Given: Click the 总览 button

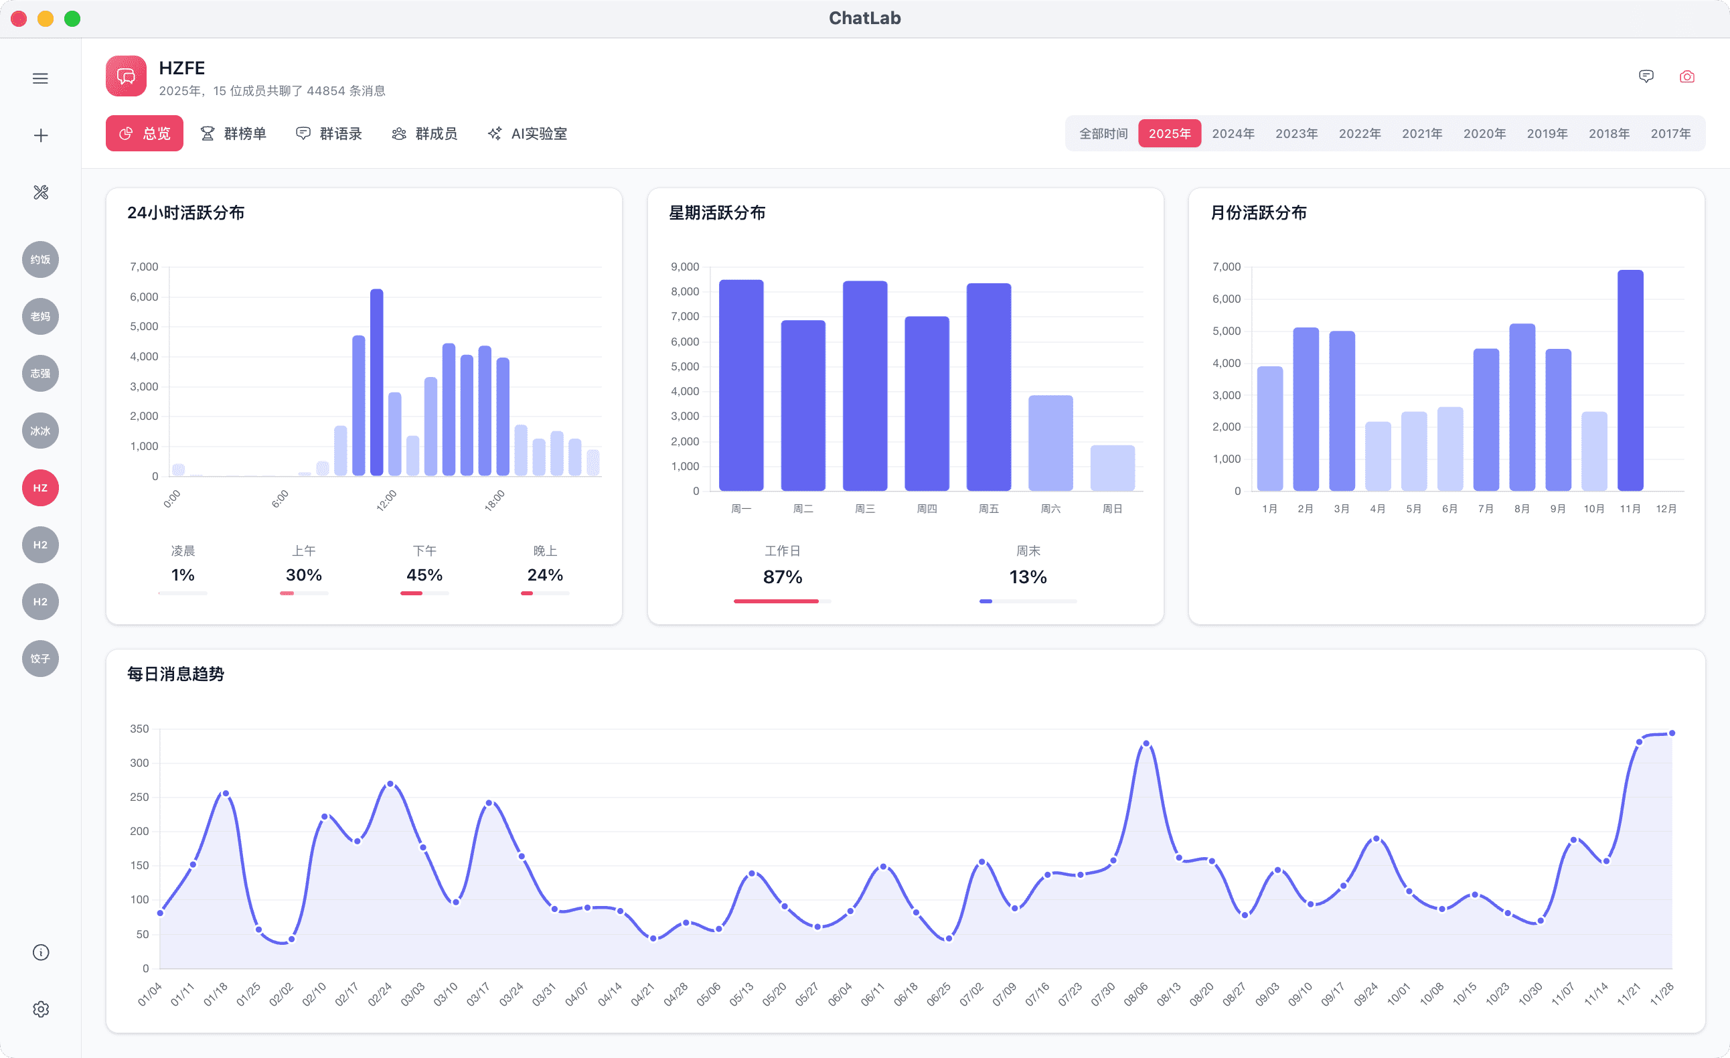Looking at the screenshot, I should [144, 133].
